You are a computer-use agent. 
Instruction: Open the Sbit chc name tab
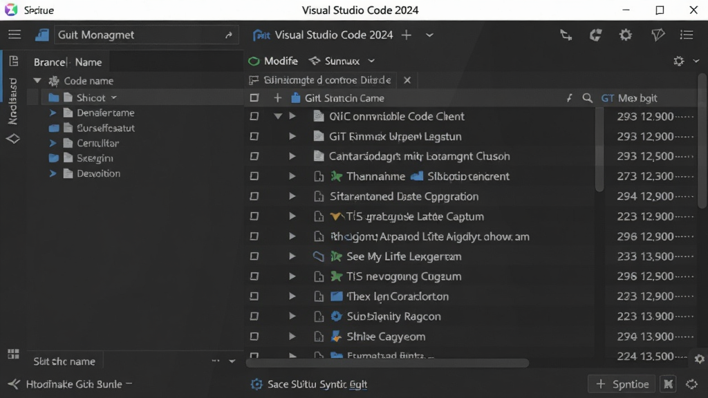(64, 361)
